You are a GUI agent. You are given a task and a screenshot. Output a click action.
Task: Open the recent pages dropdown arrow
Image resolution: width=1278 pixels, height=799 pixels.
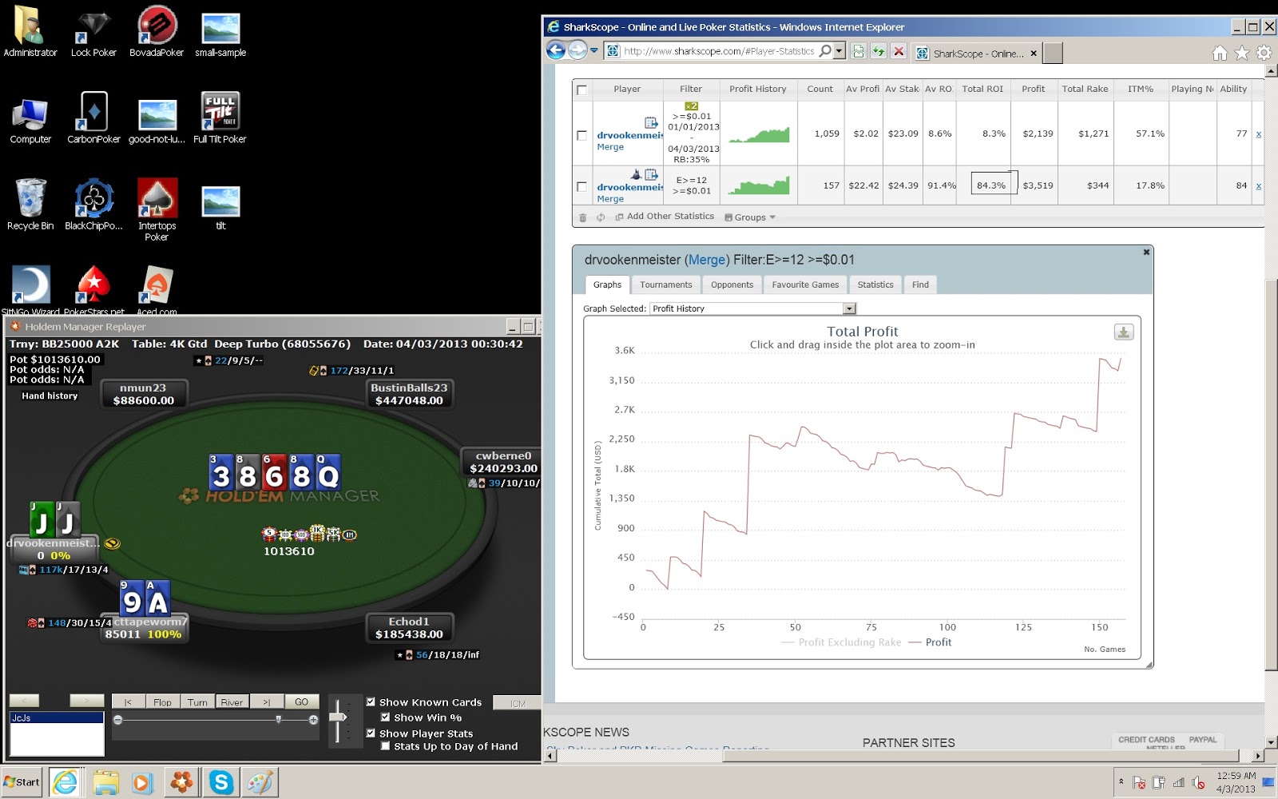click(593, 51)
